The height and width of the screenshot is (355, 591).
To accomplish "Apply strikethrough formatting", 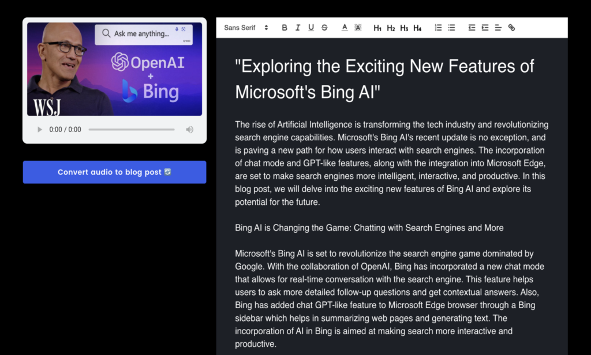I will coord(324,28).
